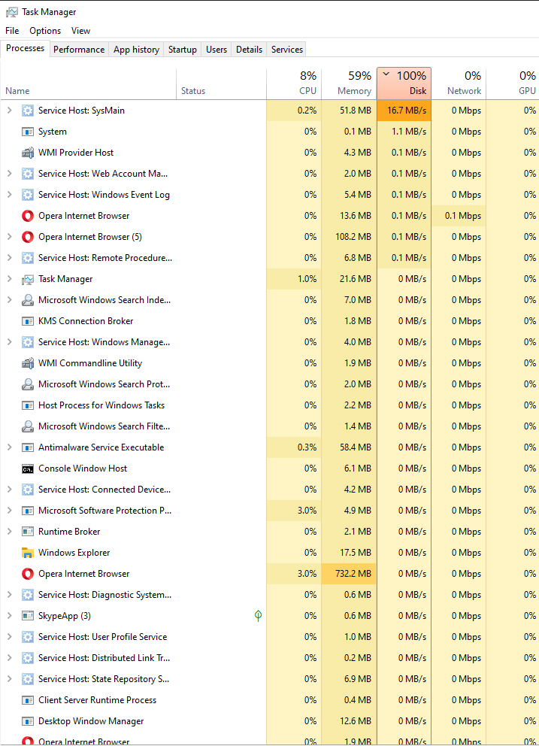Expand Service Host: User Profile Service
The image size is (539, 746).
pyautogui.click(x=10, y=636)
